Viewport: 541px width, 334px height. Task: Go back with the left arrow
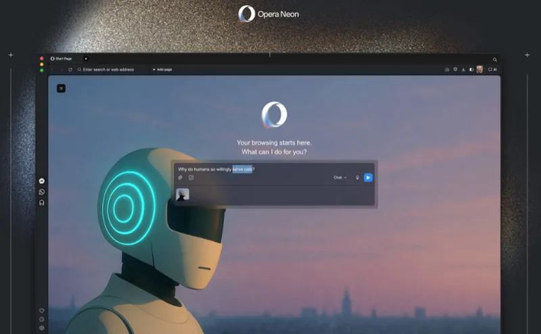53,70
